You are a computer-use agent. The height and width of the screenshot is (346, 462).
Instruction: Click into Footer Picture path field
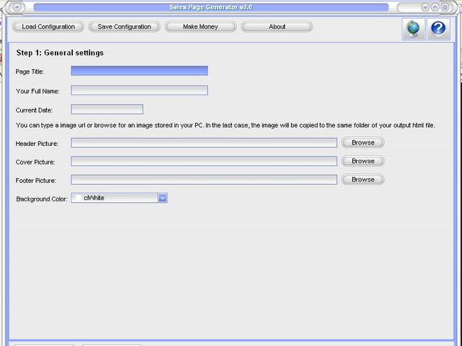click(x=204, y=180)
